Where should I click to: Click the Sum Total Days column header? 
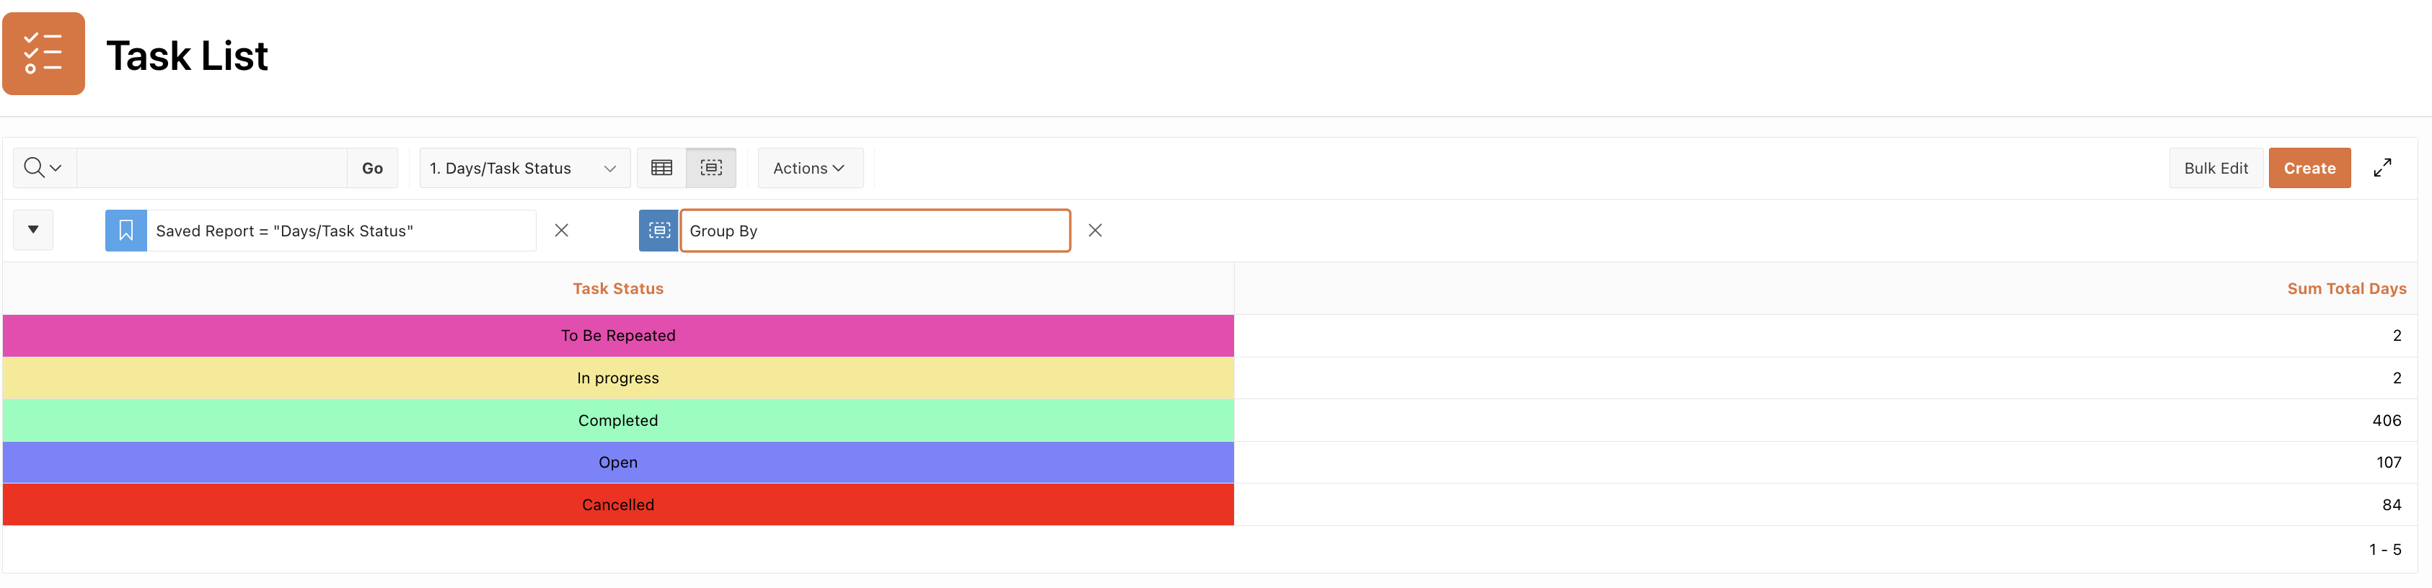click(x=2345, y=289)
